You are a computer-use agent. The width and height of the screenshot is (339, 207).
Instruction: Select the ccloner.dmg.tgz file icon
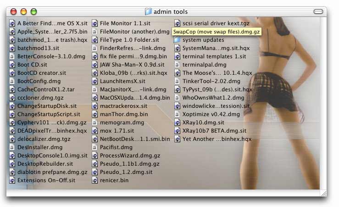12,98
